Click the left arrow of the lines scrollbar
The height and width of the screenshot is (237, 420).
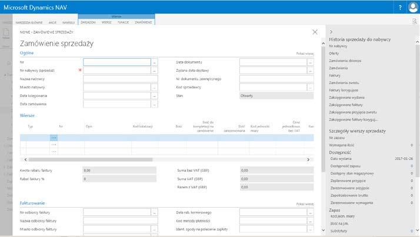pos(25,159)
